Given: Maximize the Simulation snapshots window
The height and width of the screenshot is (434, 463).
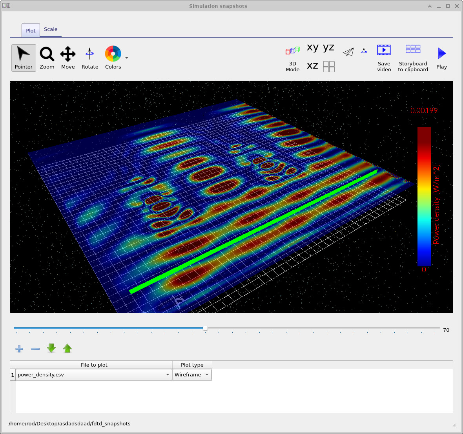Looking at the screenshot, I should [x=448, y=6].
